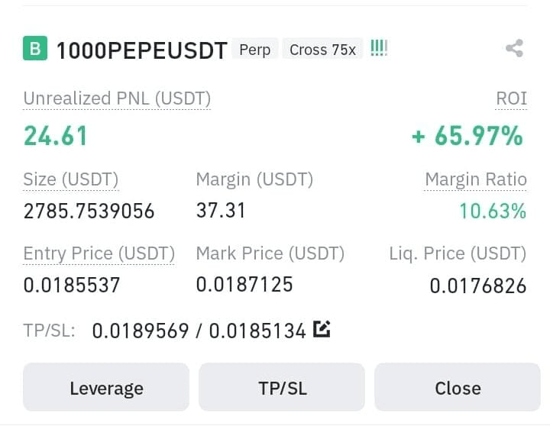550x426 pixels.
Task: Open the TP/SL edit pencil icon
Action: coord(322,329)
